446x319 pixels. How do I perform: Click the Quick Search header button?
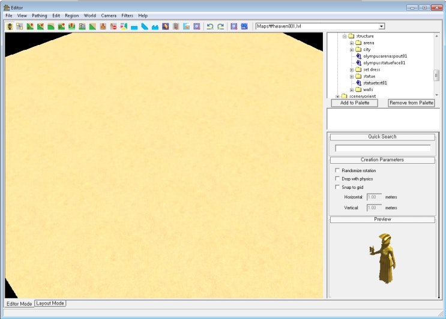click(x=382, y=137)
